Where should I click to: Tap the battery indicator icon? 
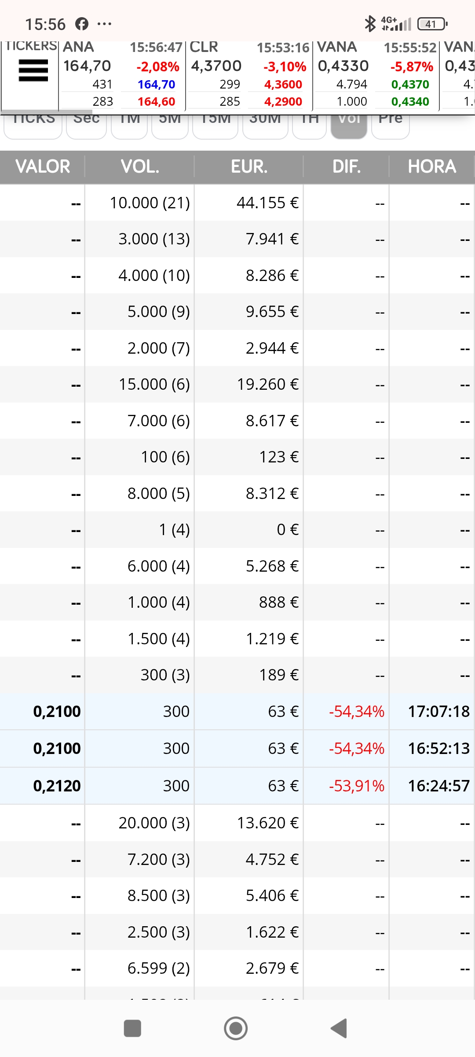pyautogui.click(x=432, y=24)
